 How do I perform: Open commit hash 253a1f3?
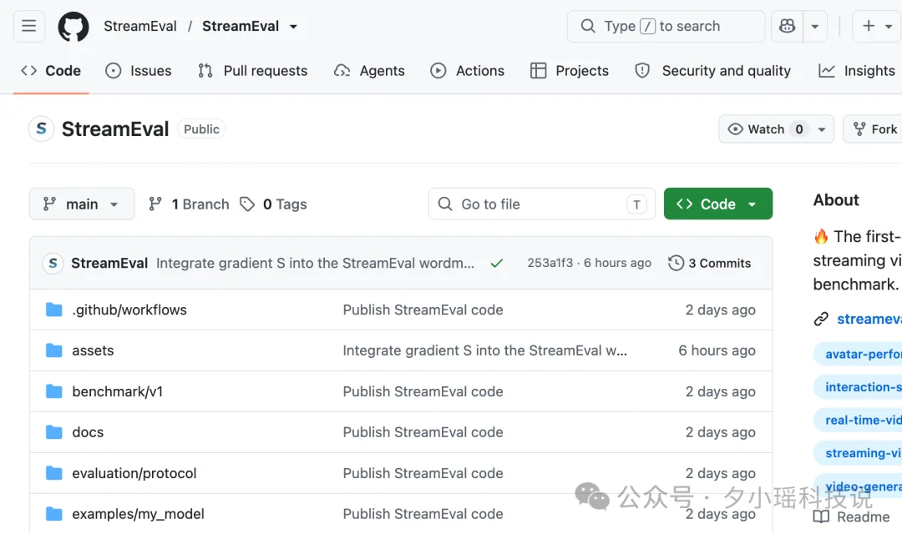550,263
